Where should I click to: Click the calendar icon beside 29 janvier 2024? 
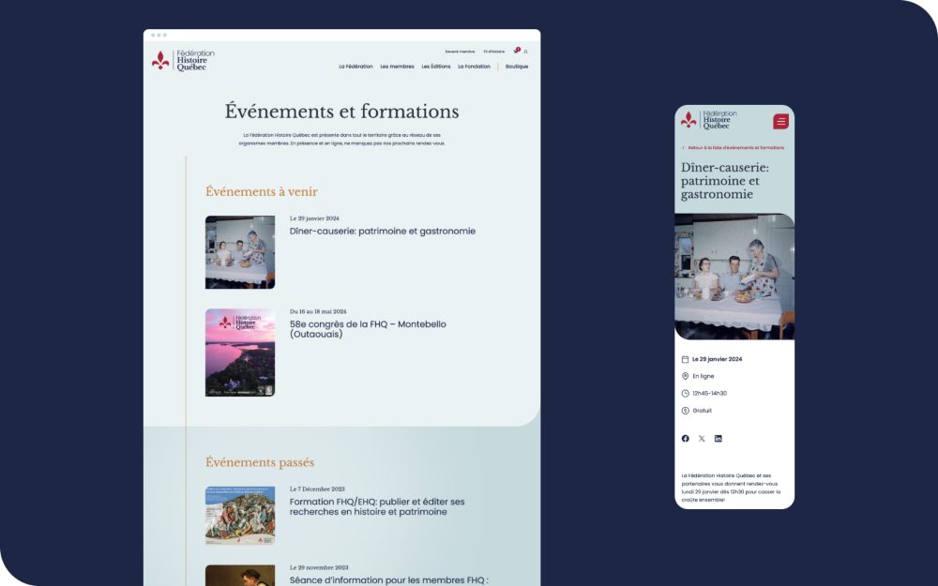click(x=685, y=359)
